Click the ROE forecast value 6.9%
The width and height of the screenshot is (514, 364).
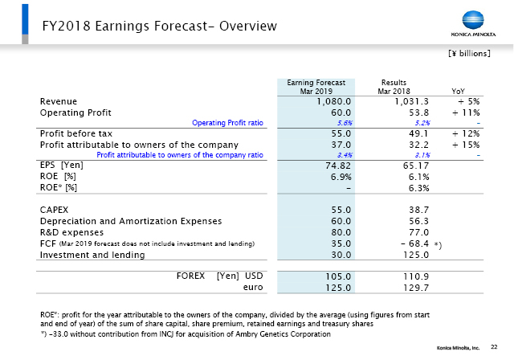[x=341, y=177]
